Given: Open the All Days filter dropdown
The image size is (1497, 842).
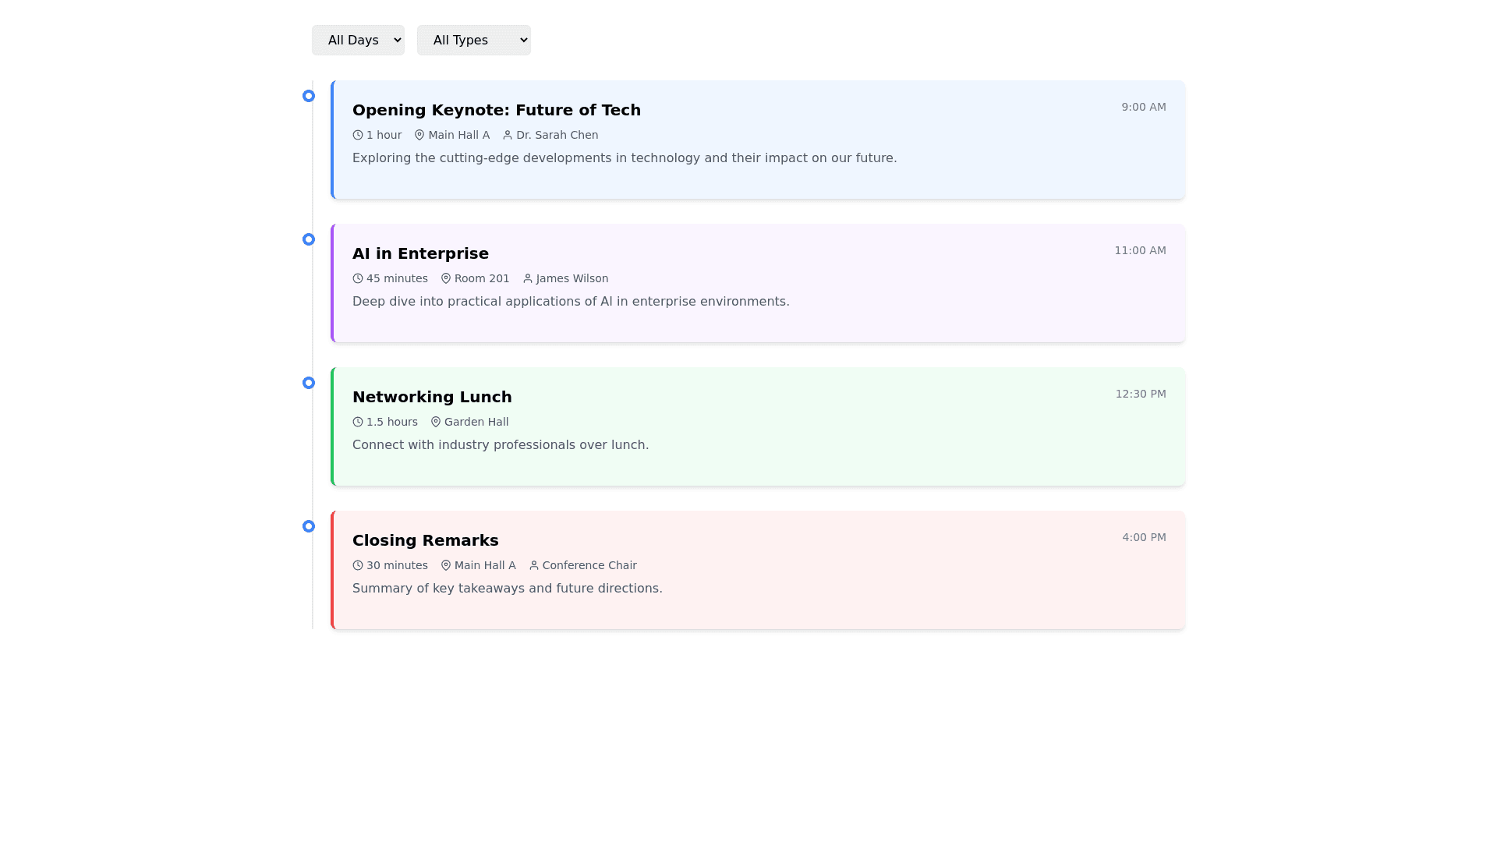Looking at the screenshot, I should (x=358, y=40).
